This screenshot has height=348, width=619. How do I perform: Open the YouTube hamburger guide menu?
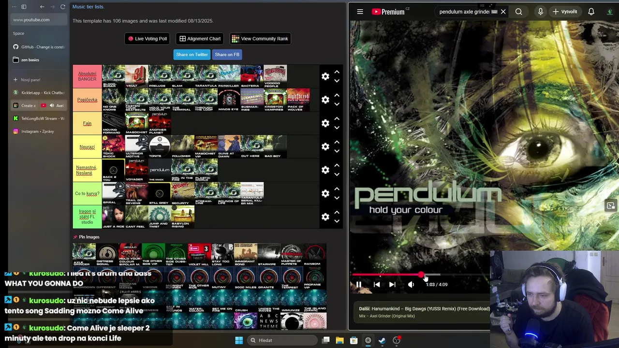[x=360, y=12]
